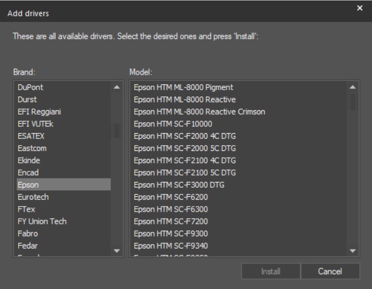Image resolution: width=372 pixels, height=289 pixels.
Task: Choose FTex brand
Action: 64,209
